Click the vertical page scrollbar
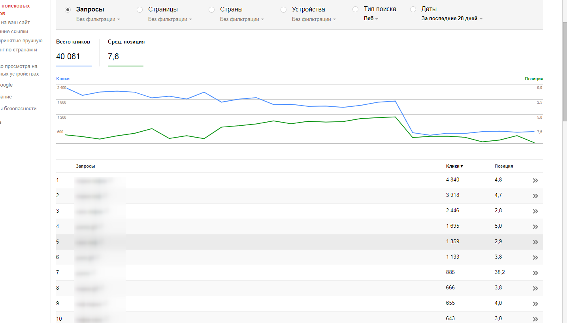Viewport: 567px width, 323px height. click(565, 71)
